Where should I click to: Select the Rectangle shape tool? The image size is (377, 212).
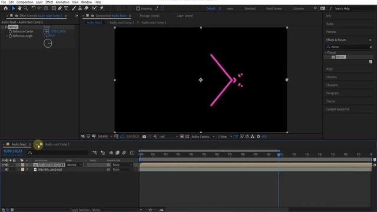54,8
